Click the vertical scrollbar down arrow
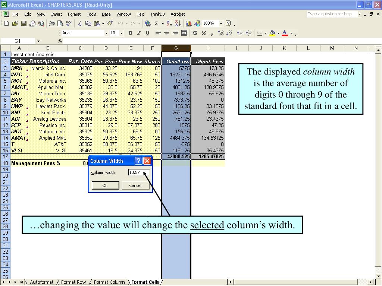The width and height of the screenshot is (382, 286). [x=378, y=276]
